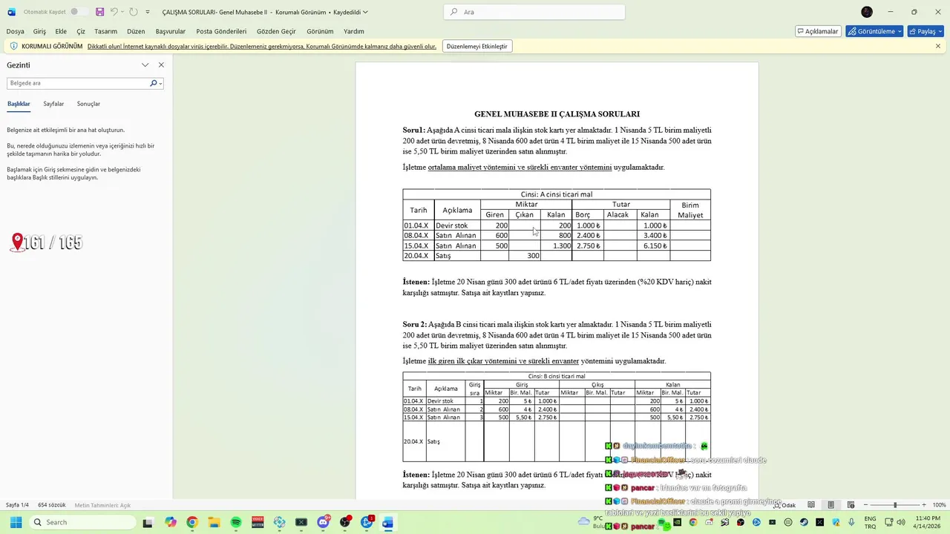Viewport: 950px width, 534px height.
Task: Click the magnifier icon in Gezinti search
Action: click(154, 83)
